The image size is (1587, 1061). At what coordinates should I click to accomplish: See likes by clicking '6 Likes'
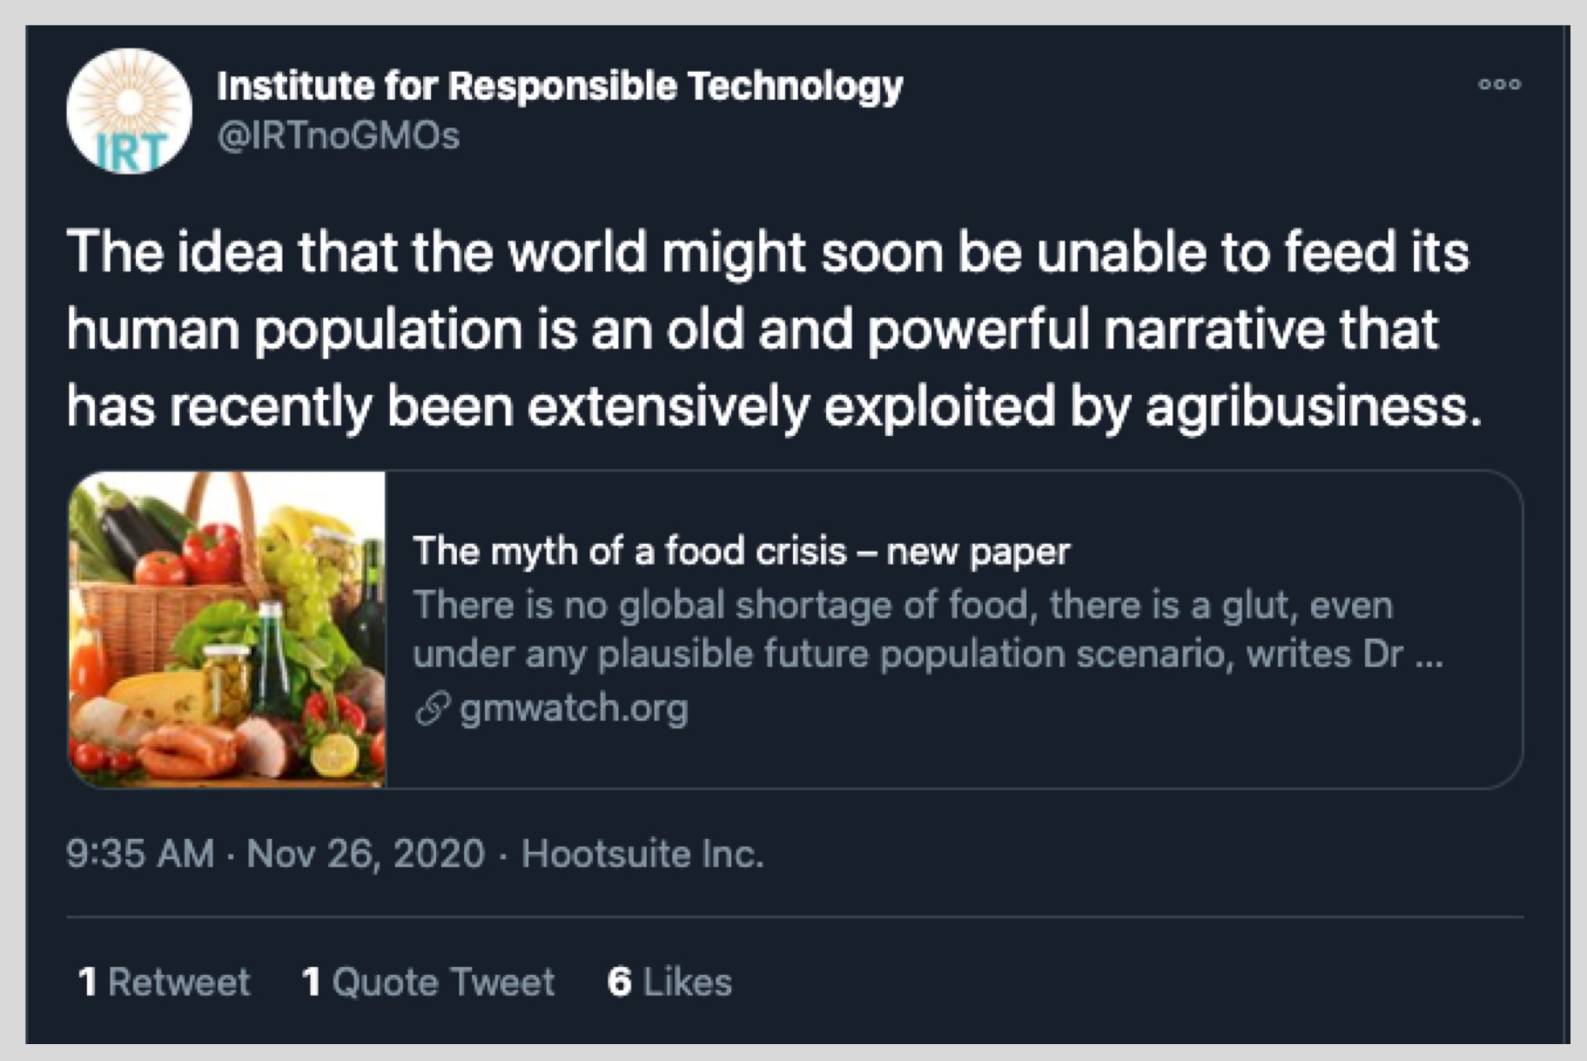point(668,981)
